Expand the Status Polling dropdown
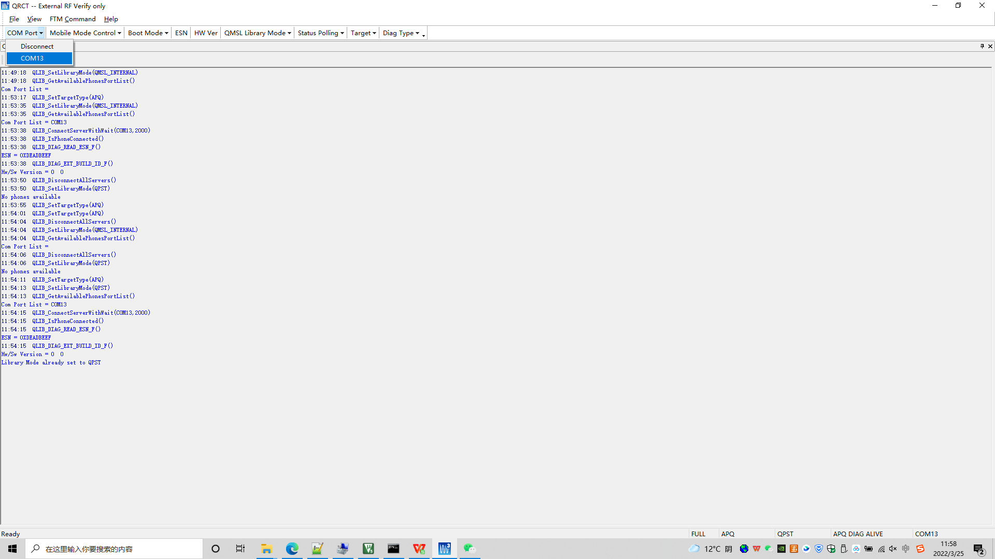 coord(320,33)
